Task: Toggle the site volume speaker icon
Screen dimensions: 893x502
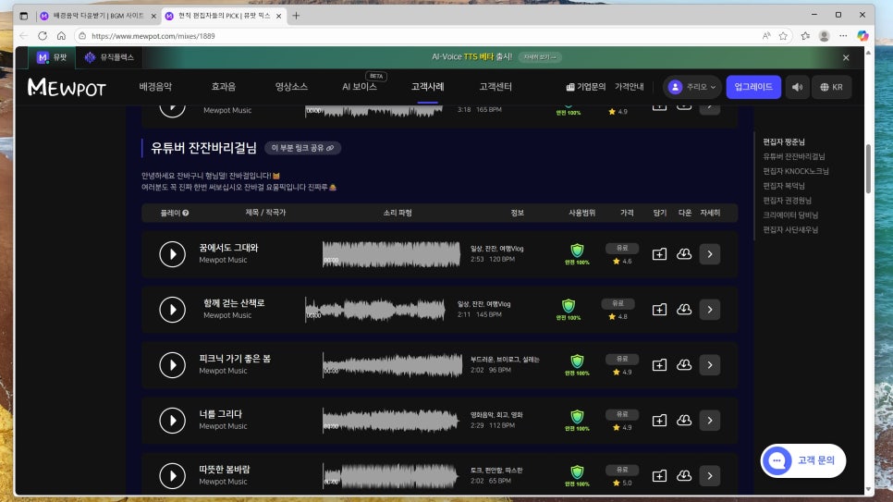Action: click(797, 87)
